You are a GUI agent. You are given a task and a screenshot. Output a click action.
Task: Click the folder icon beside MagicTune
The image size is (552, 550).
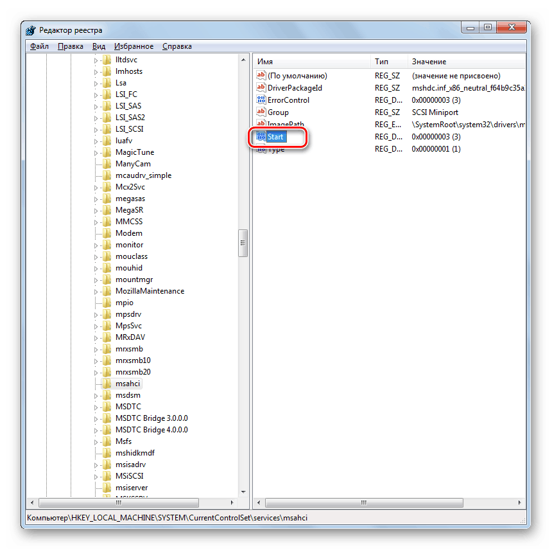point(107,152)
